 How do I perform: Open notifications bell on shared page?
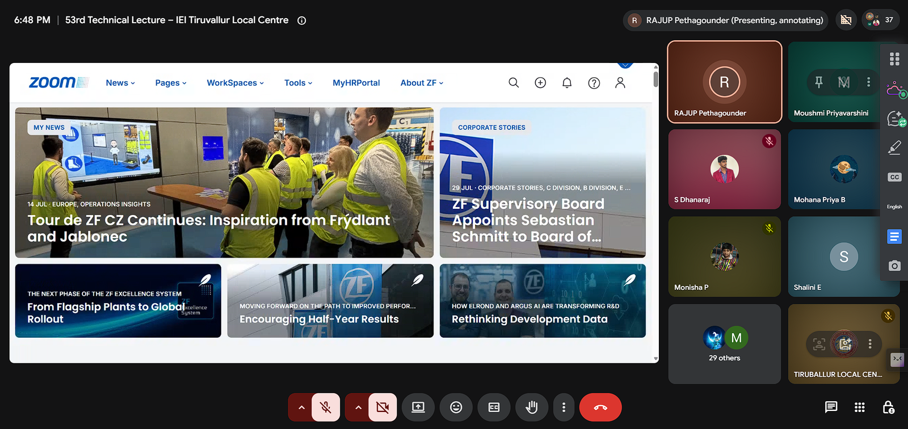[567, 83]
